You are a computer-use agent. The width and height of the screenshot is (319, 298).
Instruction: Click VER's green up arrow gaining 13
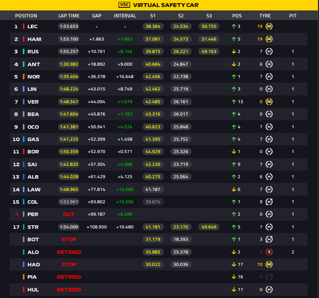[234, 101]
